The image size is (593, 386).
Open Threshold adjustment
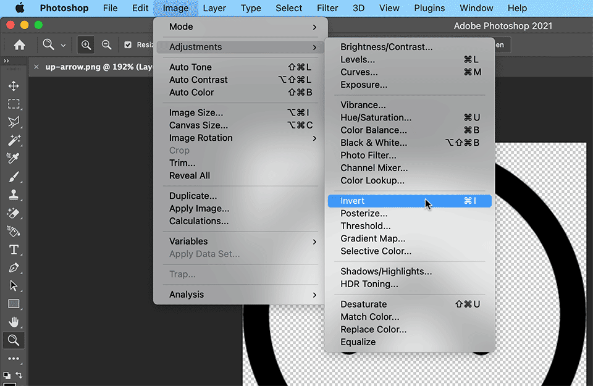point(410,226)
